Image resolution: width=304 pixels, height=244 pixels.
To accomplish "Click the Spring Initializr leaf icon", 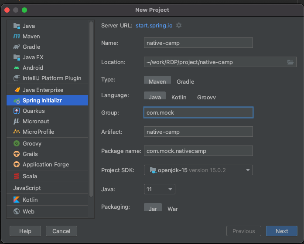I will (17, 101).
